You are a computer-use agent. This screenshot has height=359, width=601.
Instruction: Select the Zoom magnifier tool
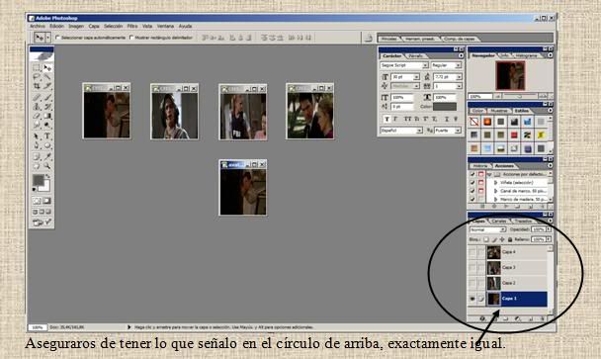pyautogui.click(x=47, y=166)
